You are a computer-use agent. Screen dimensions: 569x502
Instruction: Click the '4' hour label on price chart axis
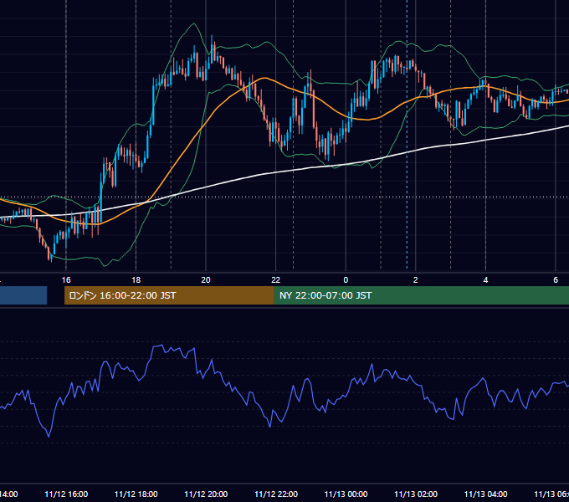coord(485,280)
